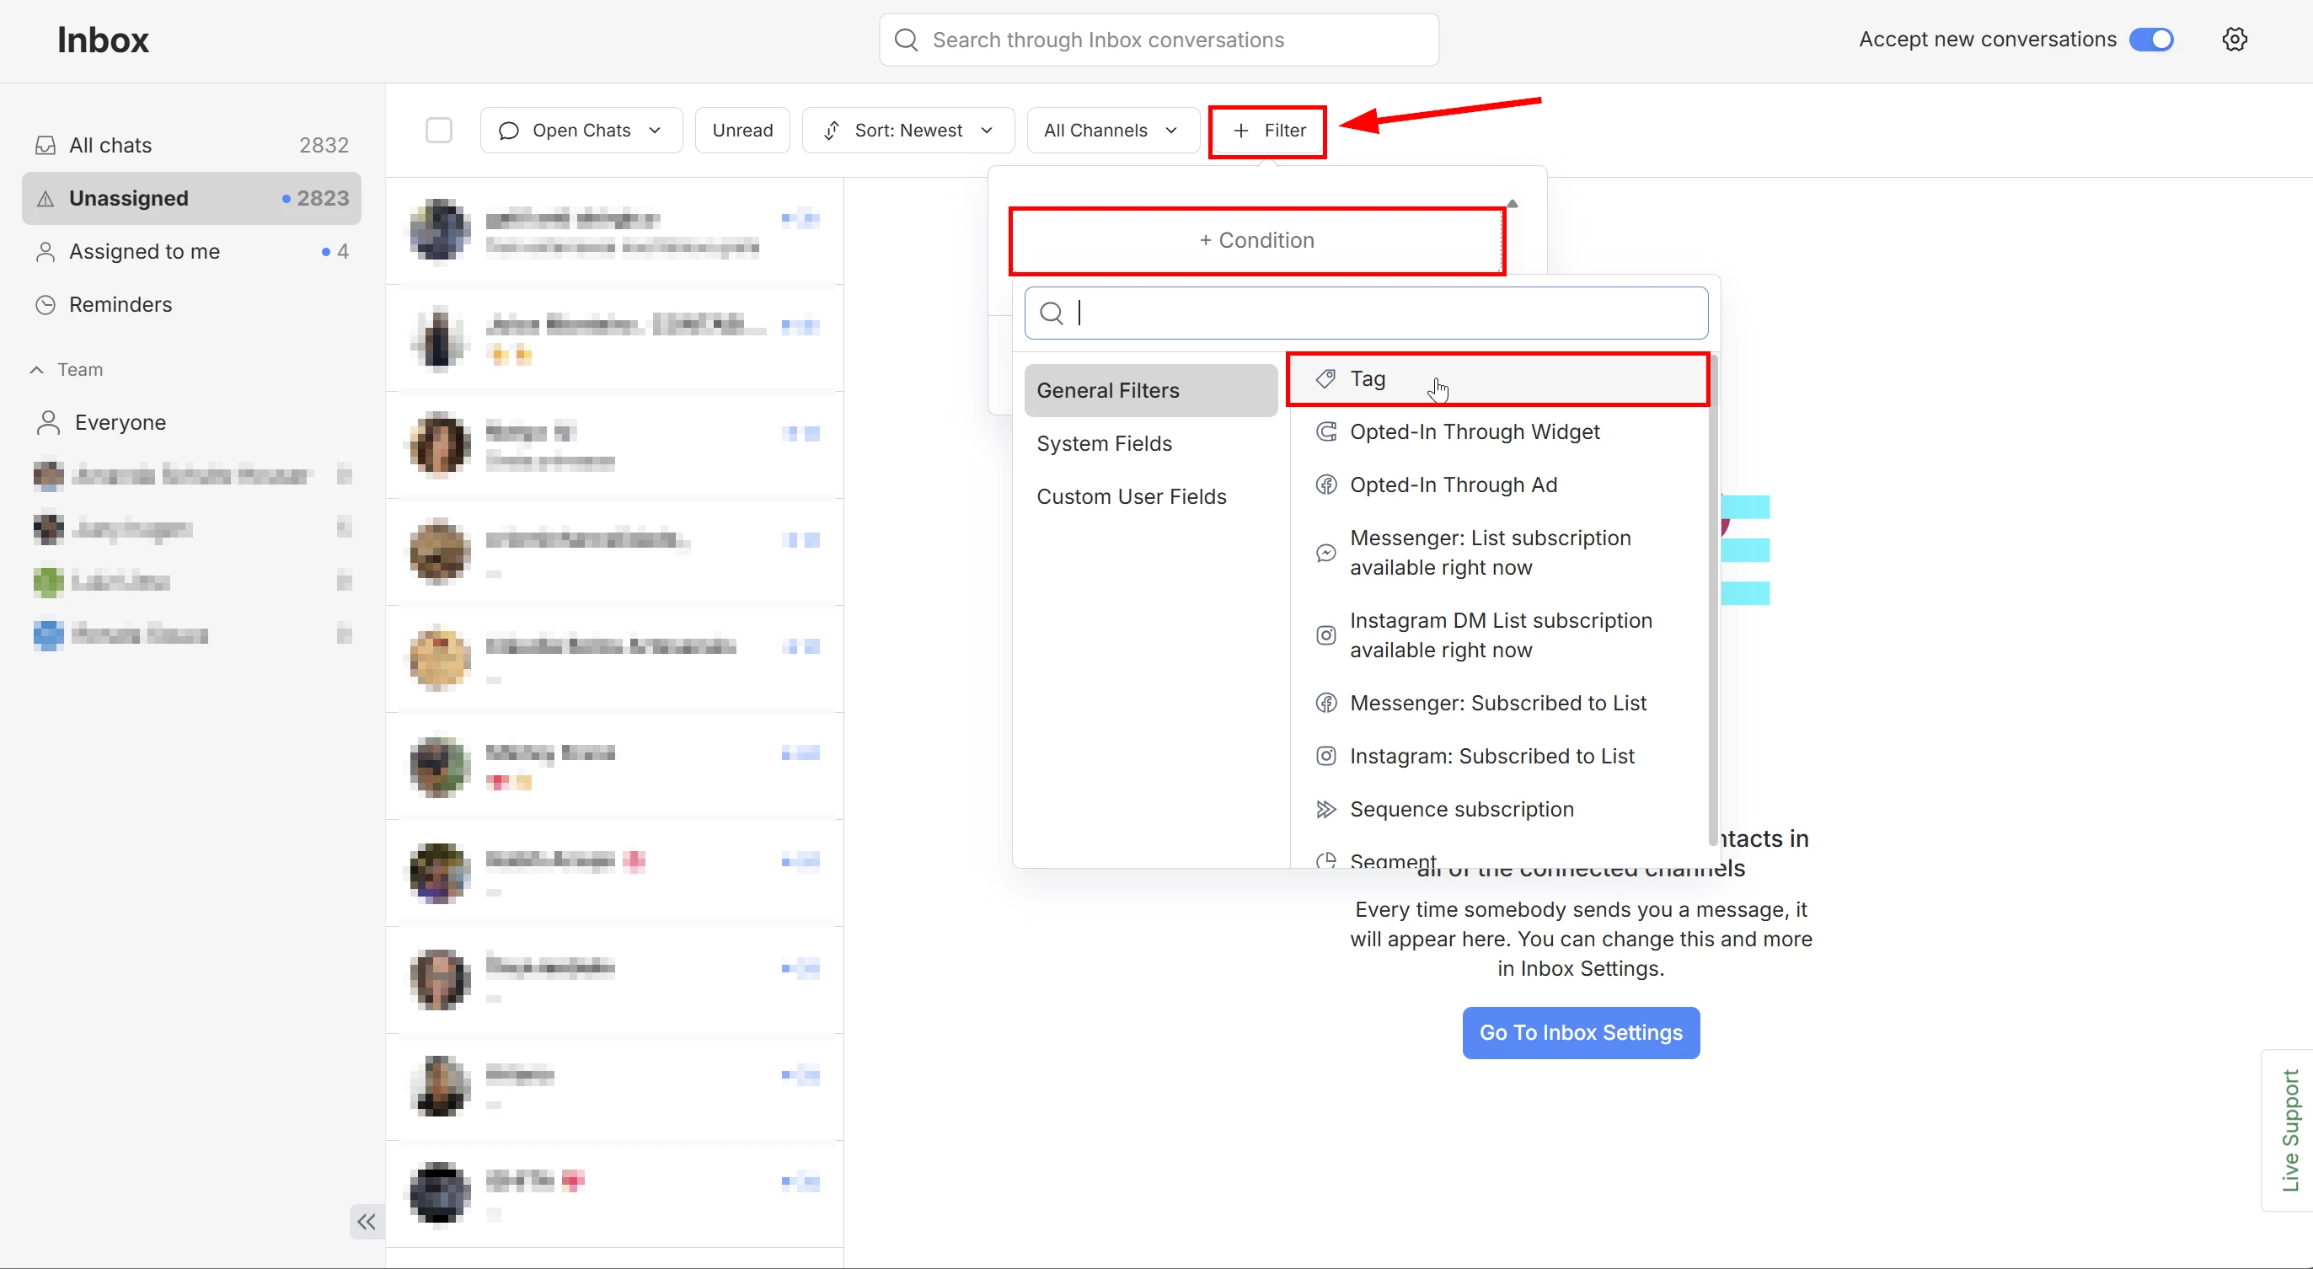The width and height of the screenshot is (2313, 1269).
Task: Choose Opted-In Through Widget filter
Action: (1474, 432)
